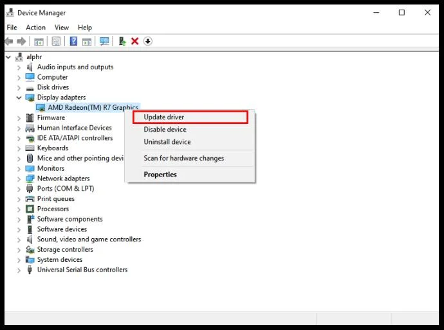The image size is (444, 330).
Task: Open the File menu
Action: pyautogui.click(x=12, y=28)
